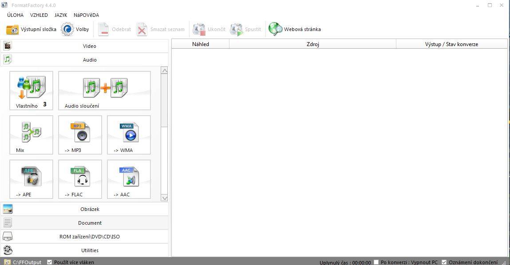The image size is (510, 265).
Task: Click the audio list scrollbar thumb
Action: point(165,101)
